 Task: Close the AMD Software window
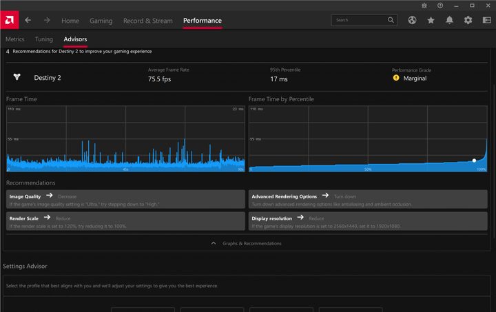pyautogui.click(x=488, y=6)
